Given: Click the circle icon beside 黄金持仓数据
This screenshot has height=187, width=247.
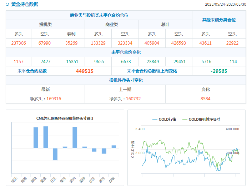Looking at the screenshot, I should 7,5.
